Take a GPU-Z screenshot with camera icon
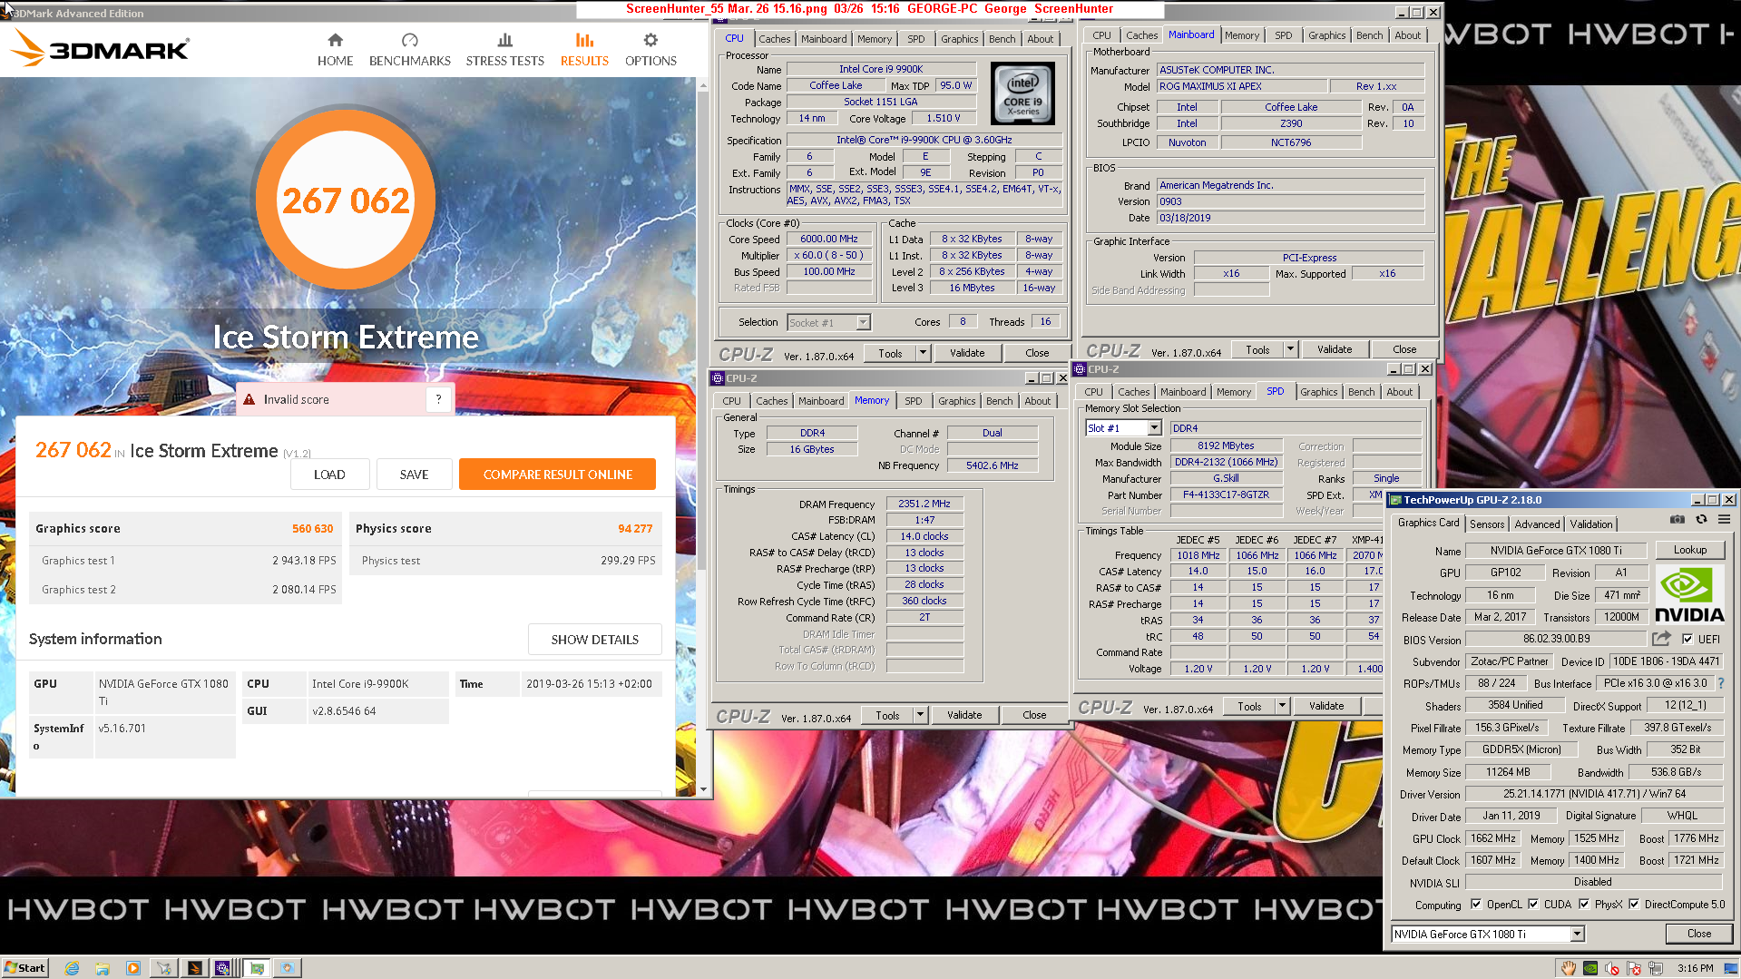 pos(1677,519)
